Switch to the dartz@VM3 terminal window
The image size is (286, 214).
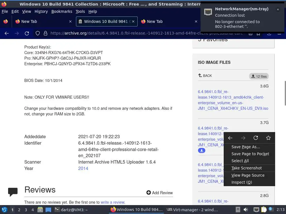point(71,210)
